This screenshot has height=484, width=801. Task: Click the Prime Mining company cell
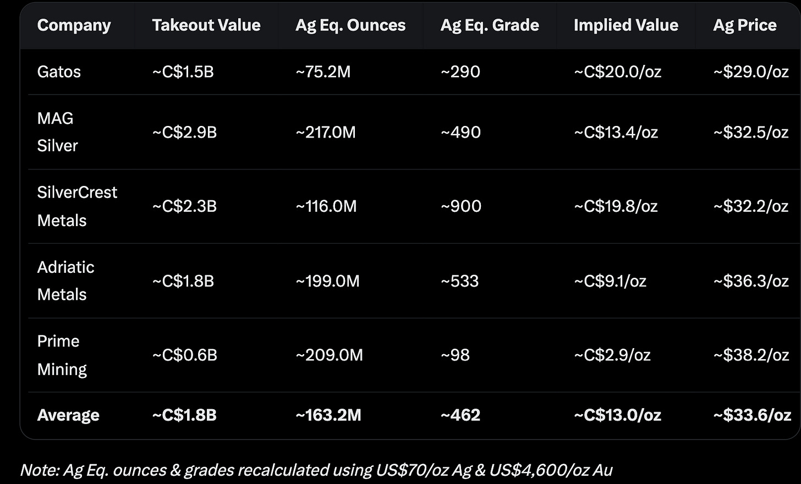click(62, 355)
